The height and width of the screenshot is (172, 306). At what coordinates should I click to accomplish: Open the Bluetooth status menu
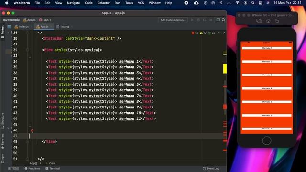tap(221, 3)
